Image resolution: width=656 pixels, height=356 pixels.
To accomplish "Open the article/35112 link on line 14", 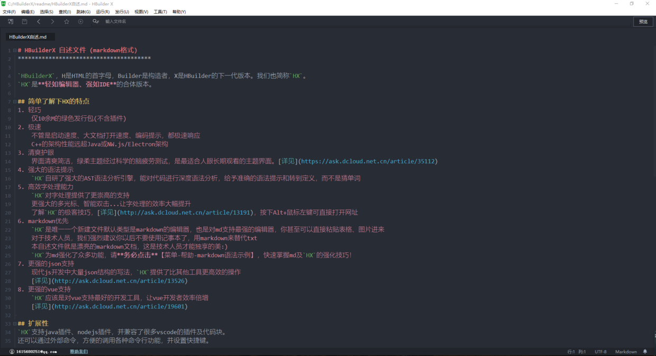I will 369,161.
